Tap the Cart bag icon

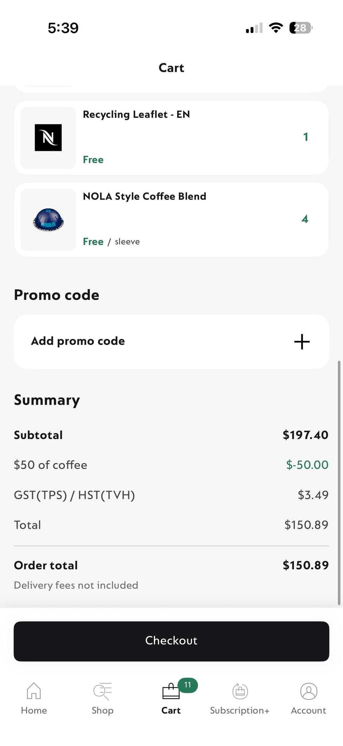[x=171, y=692]
